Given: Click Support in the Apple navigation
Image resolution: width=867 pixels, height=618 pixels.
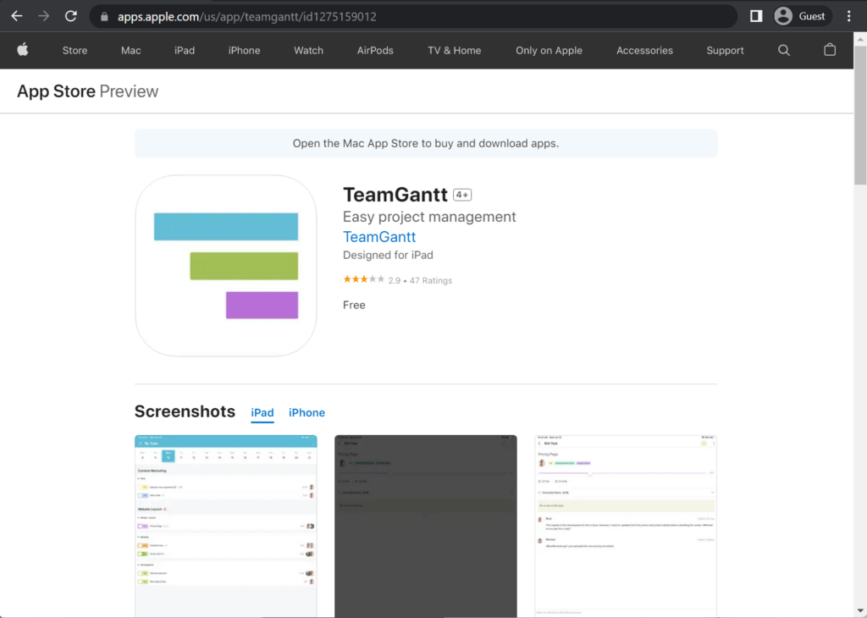Looking at the screenshot, I should 724,50.
